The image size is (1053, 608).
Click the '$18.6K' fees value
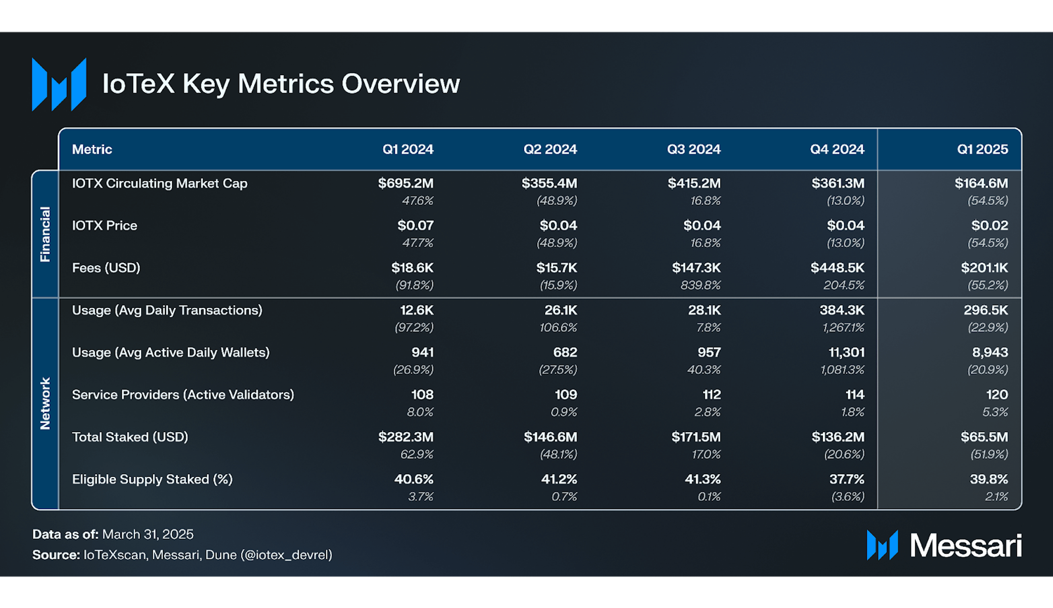click(412, 268)
